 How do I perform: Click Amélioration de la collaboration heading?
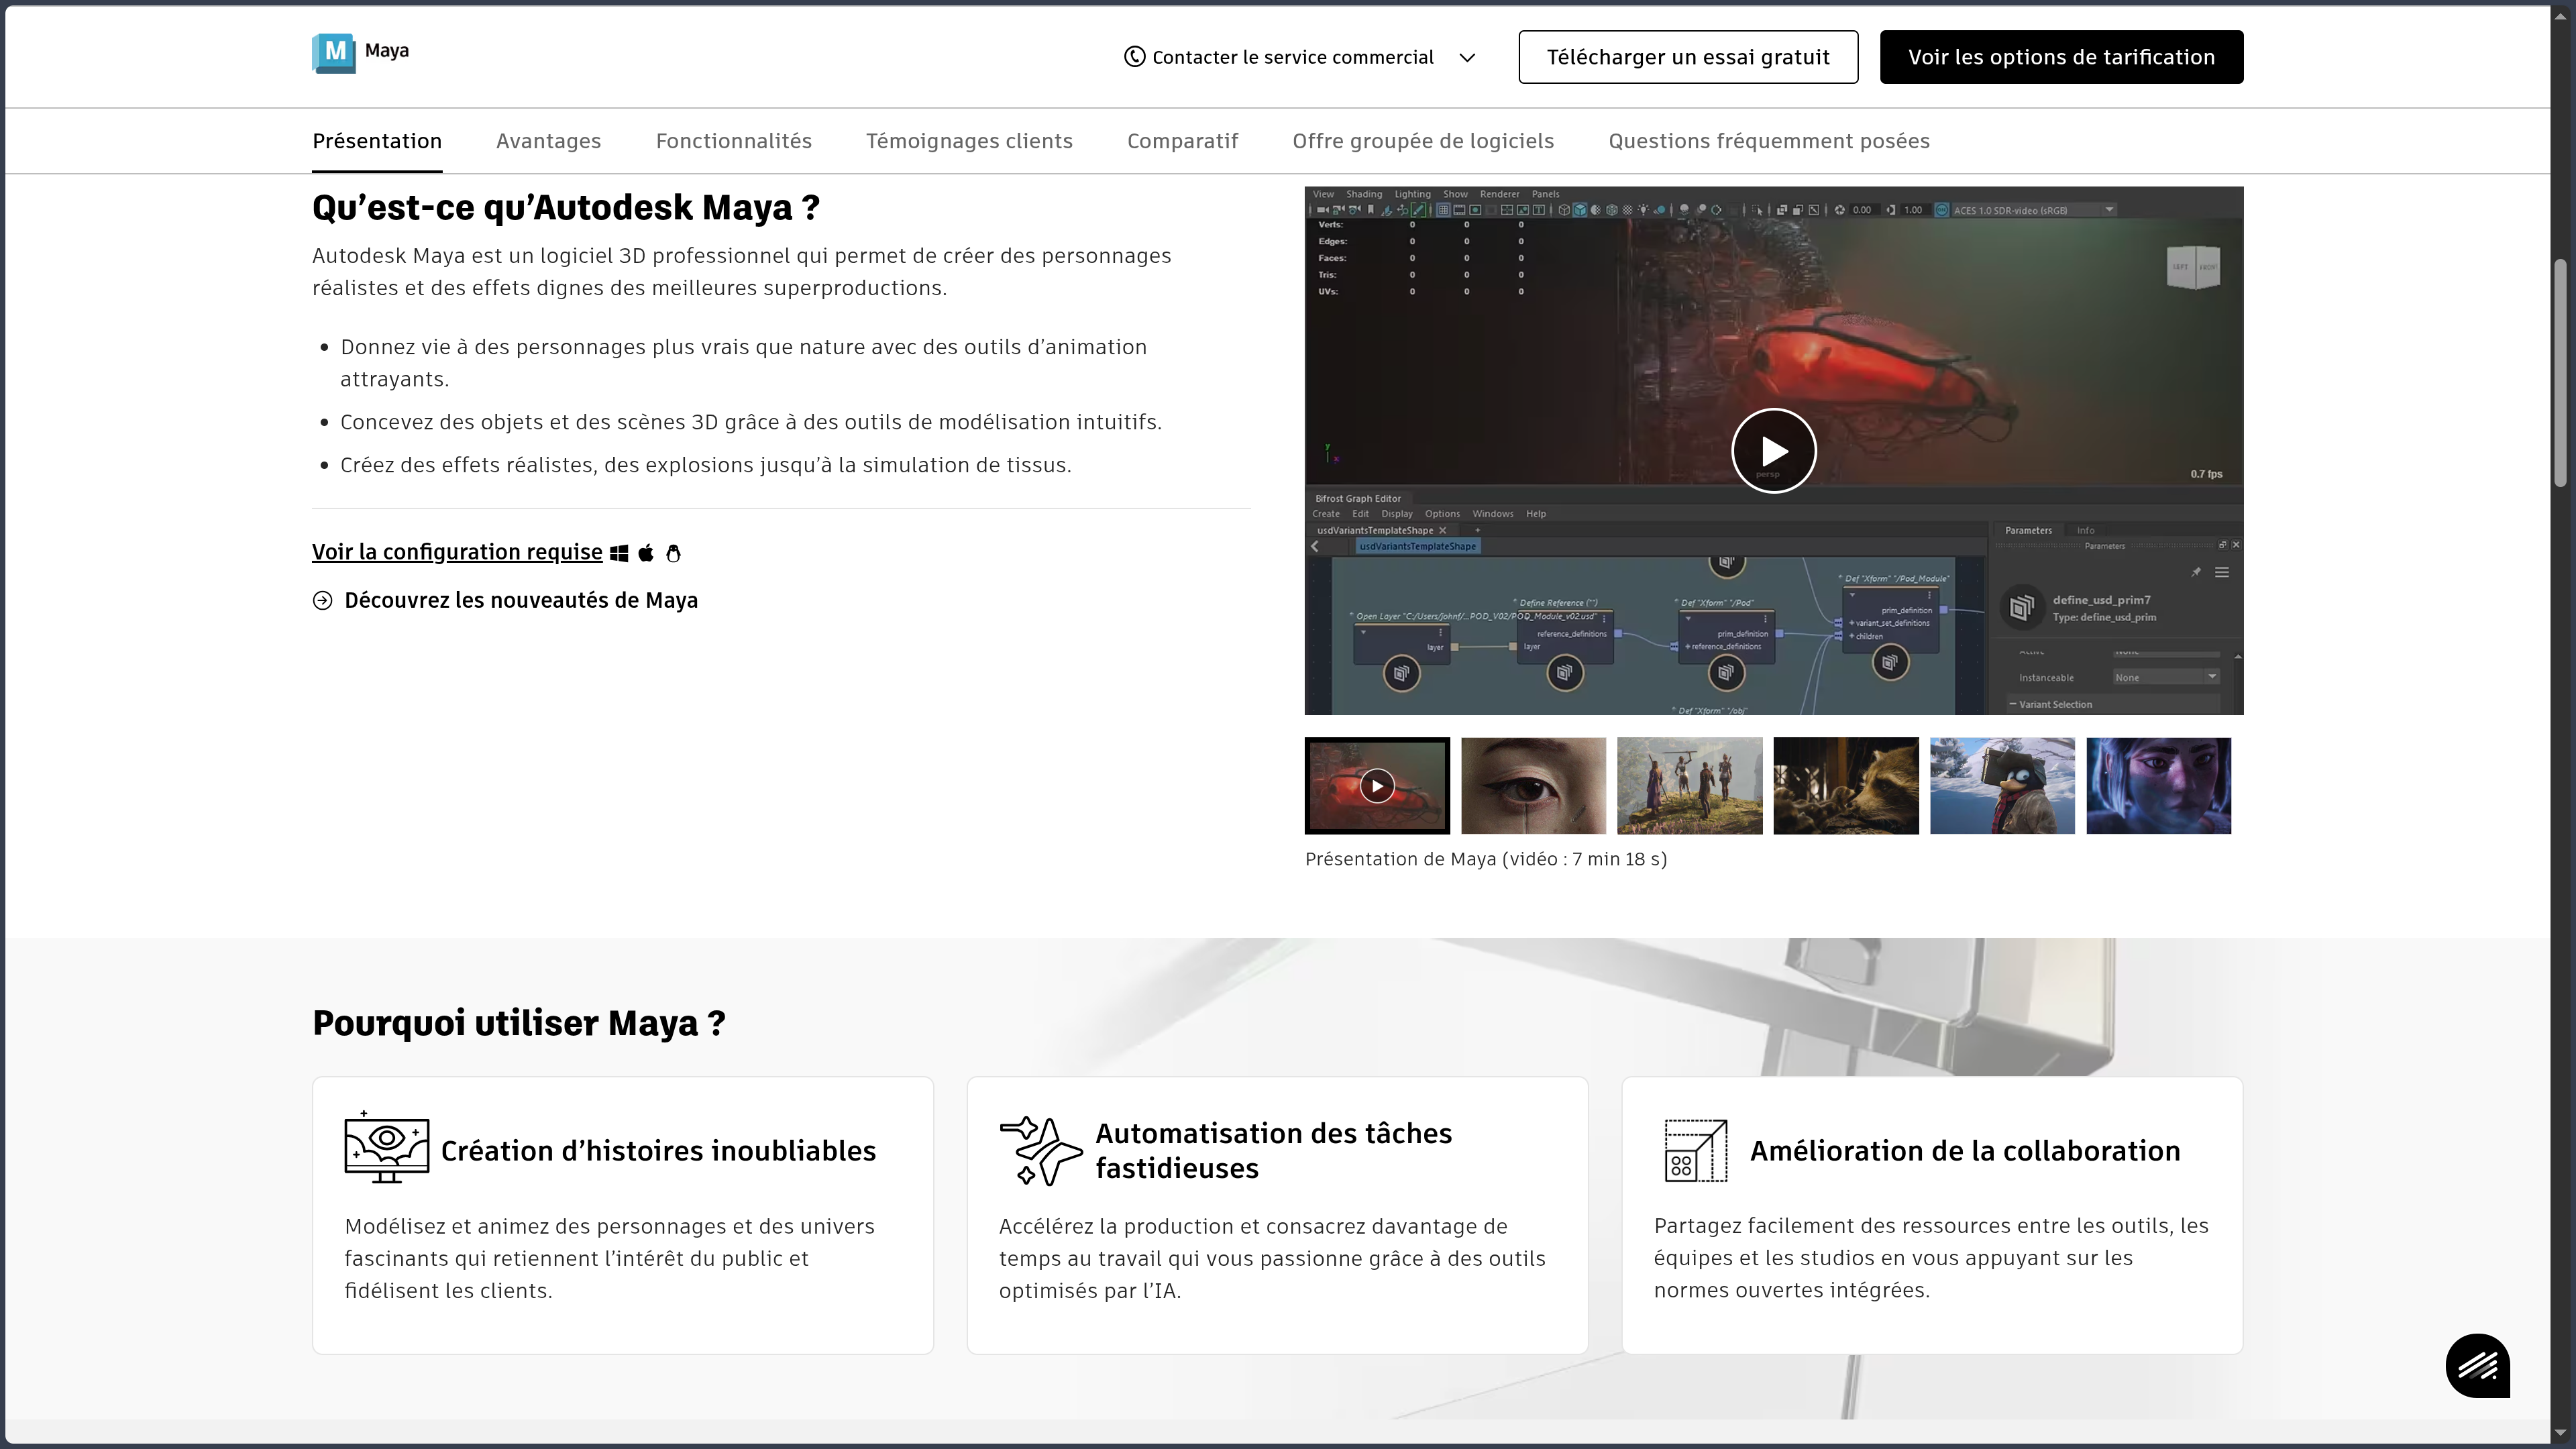tap(1965, 1151)
